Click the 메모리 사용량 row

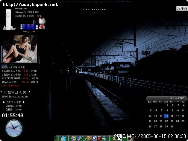click(20, 82)
